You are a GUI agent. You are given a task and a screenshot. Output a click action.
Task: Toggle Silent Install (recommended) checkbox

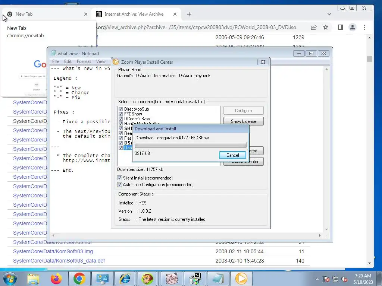pyautogui.click(x=120, y=178)
